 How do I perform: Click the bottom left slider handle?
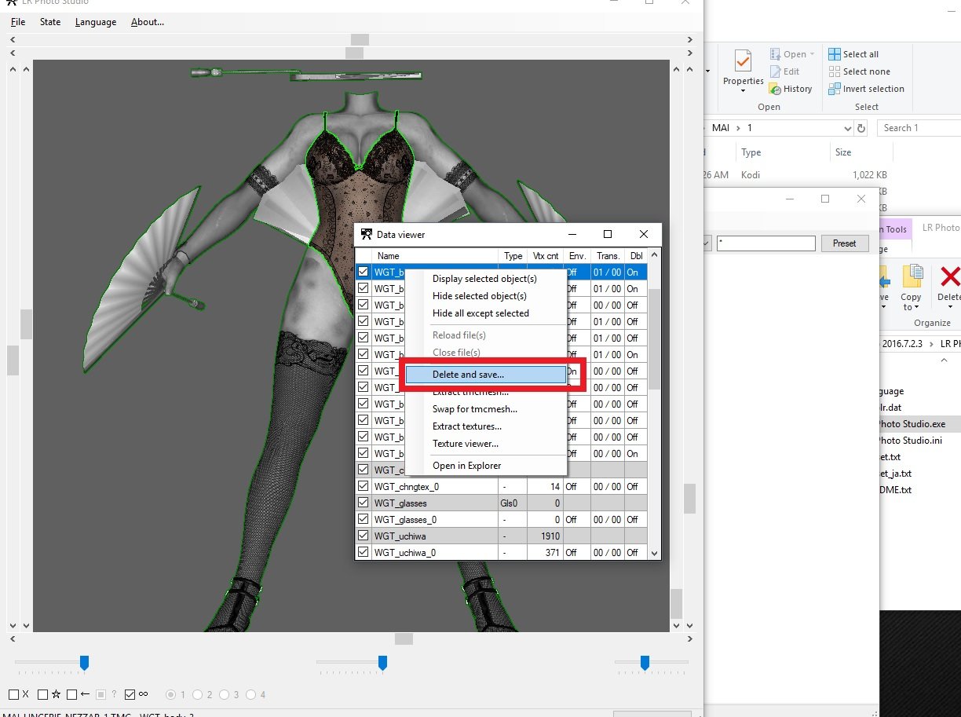click(84, 664)
